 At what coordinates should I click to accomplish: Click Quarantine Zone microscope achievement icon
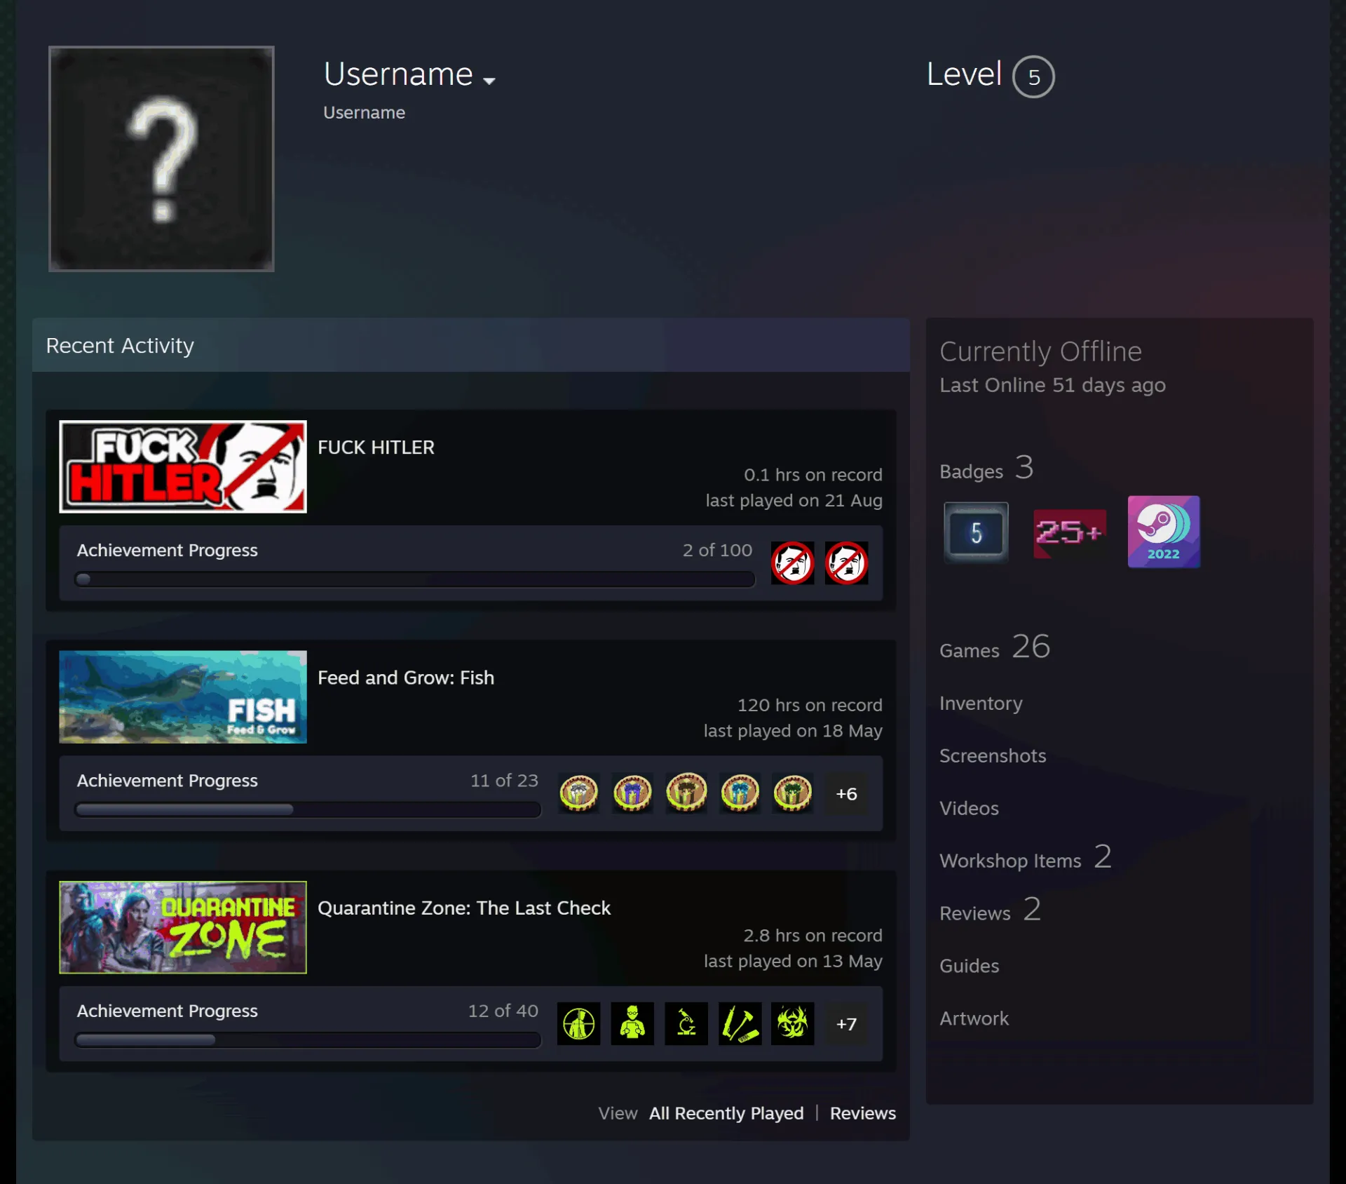[x=686, y=1023]
